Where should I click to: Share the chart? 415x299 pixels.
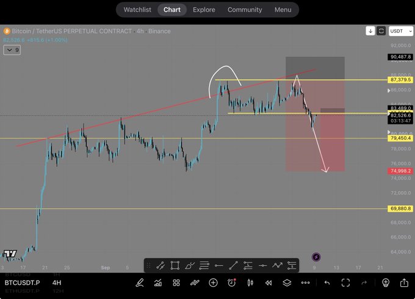[x=404, y=283]
